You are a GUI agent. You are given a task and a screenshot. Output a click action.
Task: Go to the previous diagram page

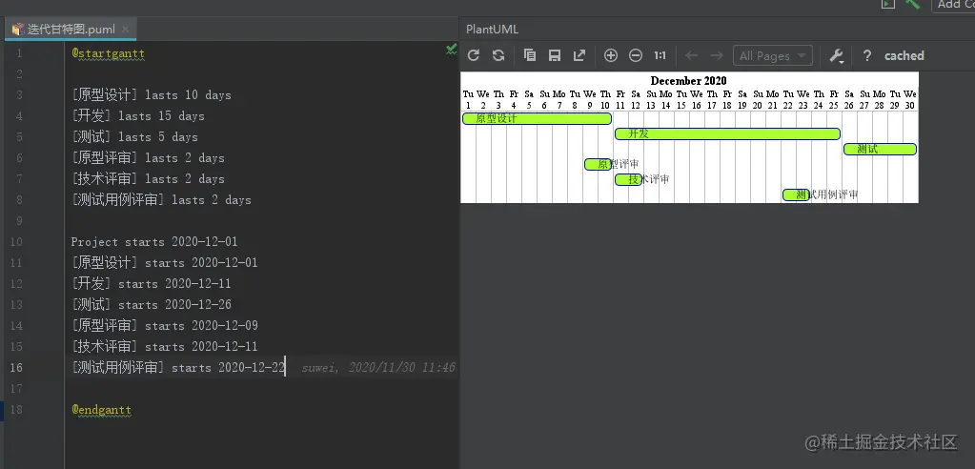691,55
